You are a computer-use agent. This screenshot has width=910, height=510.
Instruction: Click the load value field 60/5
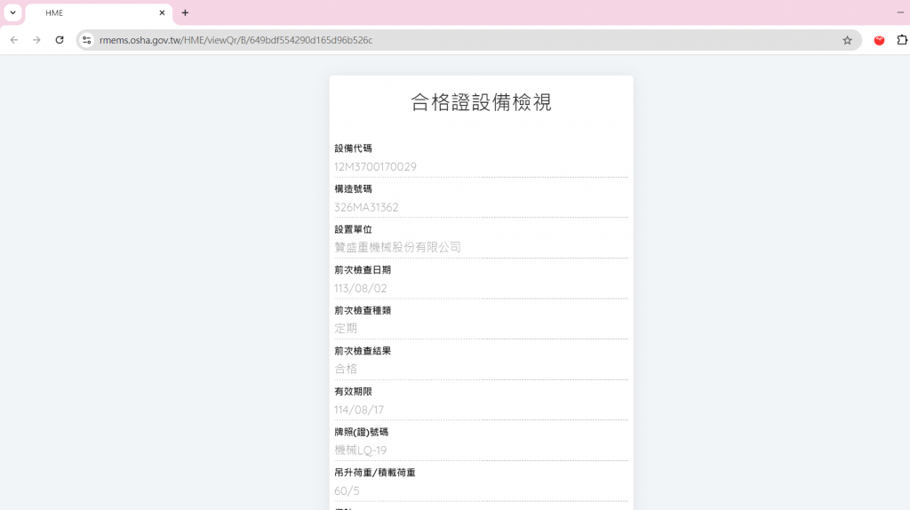[x=481, y=490]
